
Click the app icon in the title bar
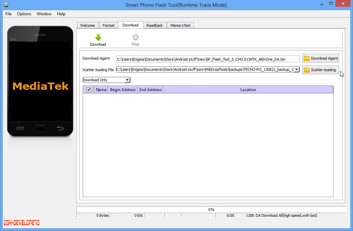coord(6,5)
